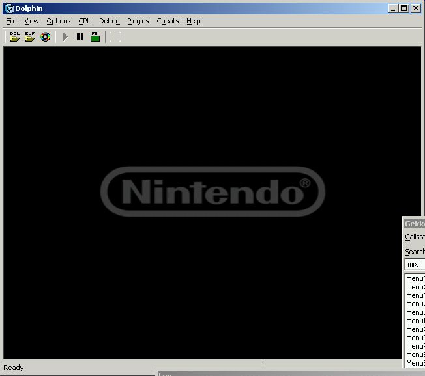This screenshot has height=376, width=425.
Task: Maximize the Dolphin window
Action: [x=403, y=8]
